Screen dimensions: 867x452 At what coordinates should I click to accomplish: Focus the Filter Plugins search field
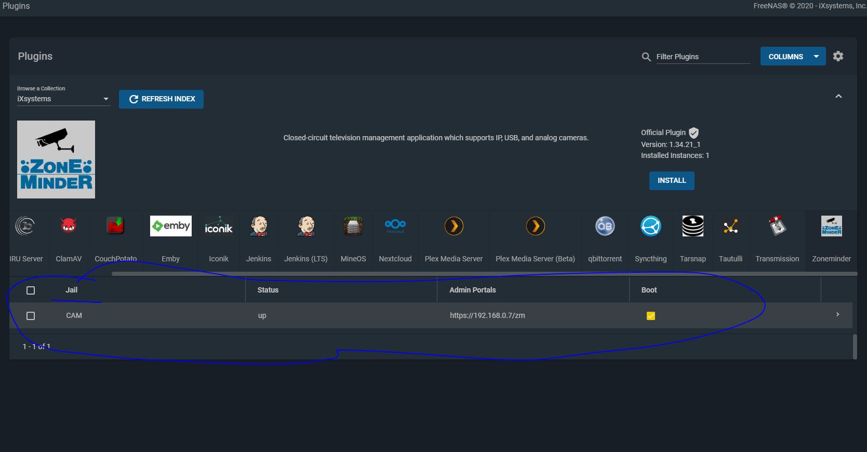[x=703, y=57]
